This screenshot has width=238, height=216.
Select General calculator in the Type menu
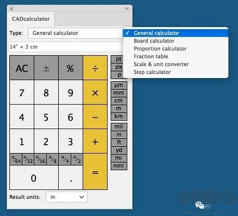(176, 33)
